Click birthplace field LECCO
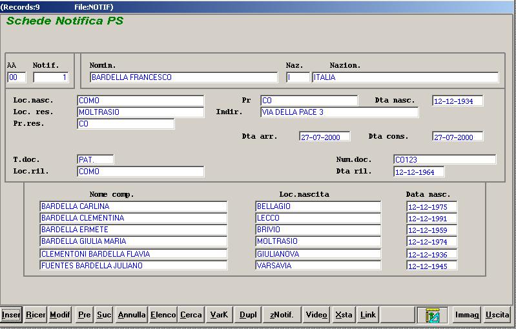Viewport: 516px width, 329px height. [318, 218]
